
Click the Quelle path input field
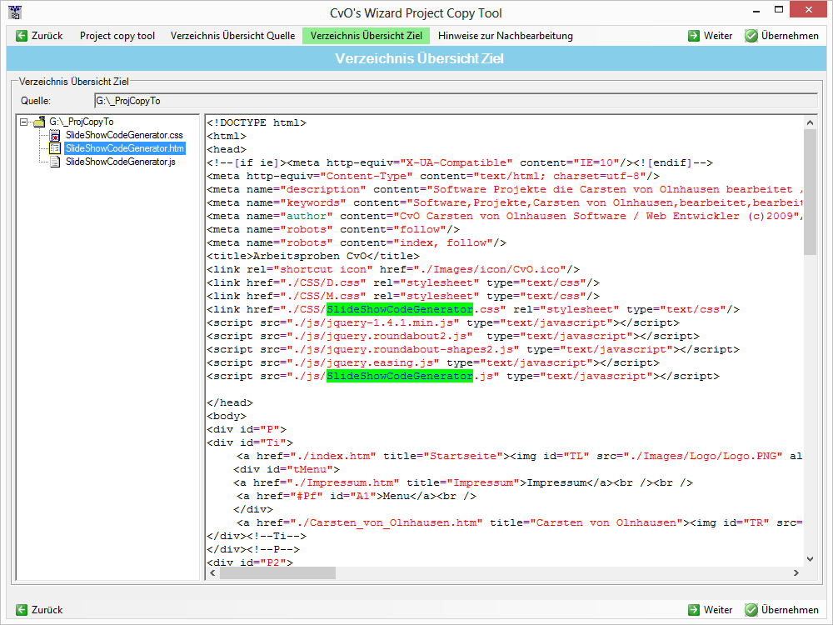tap(456, 101)
